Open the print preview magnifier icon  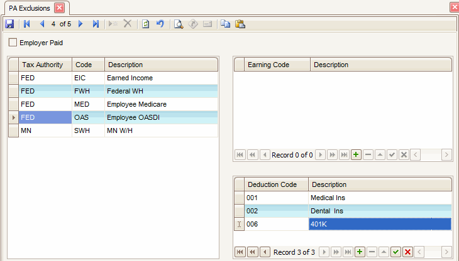(179, 24)
